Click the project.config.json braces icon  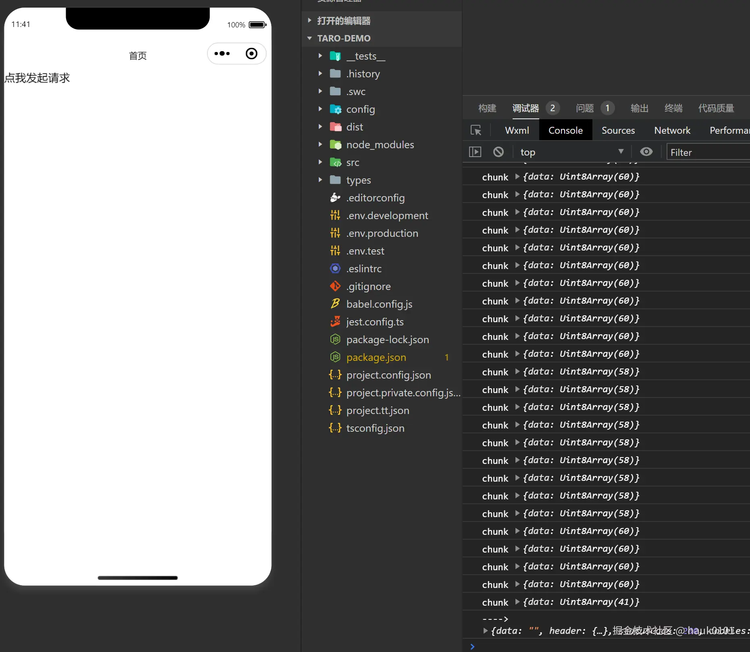click(335, 375)
